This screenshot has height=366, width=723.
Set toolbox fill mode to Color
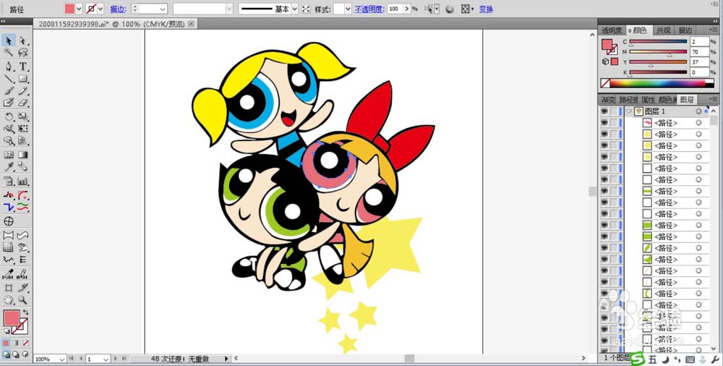(6, 344)
